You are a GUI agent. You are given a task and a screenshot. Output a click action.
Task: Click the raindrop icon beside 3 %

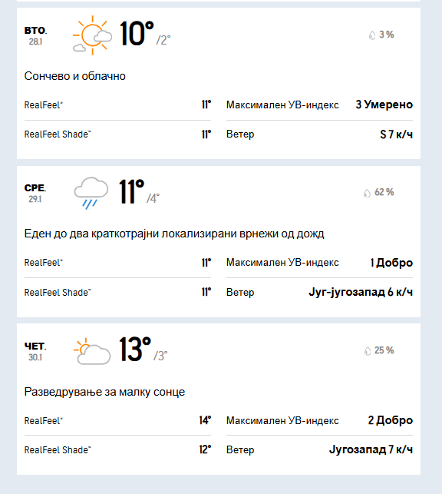(372, 35)
